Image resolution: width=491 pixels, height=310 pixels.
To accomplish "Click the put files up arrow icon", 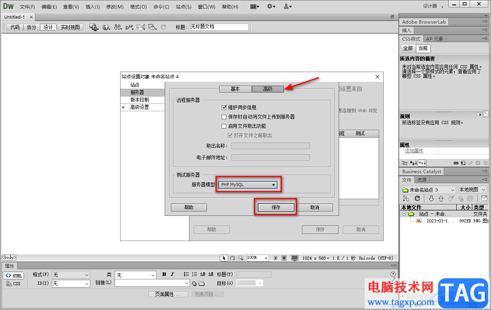I will (x=441, y=198).
